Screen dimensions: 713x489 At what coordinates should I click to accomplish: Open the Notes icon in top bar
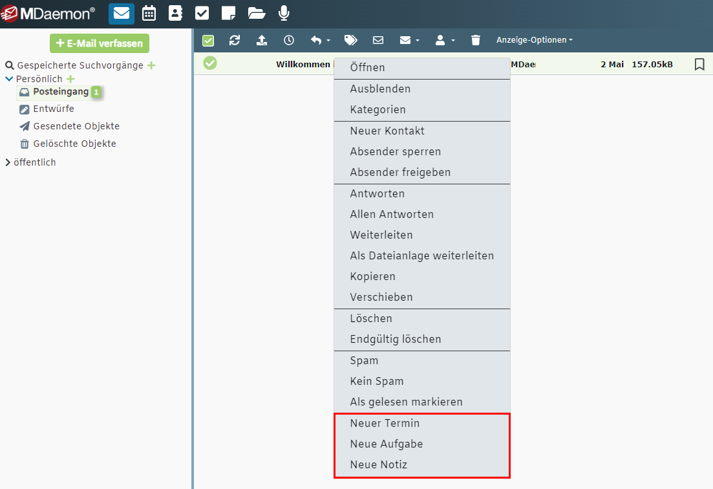click(x=228, y=13)
